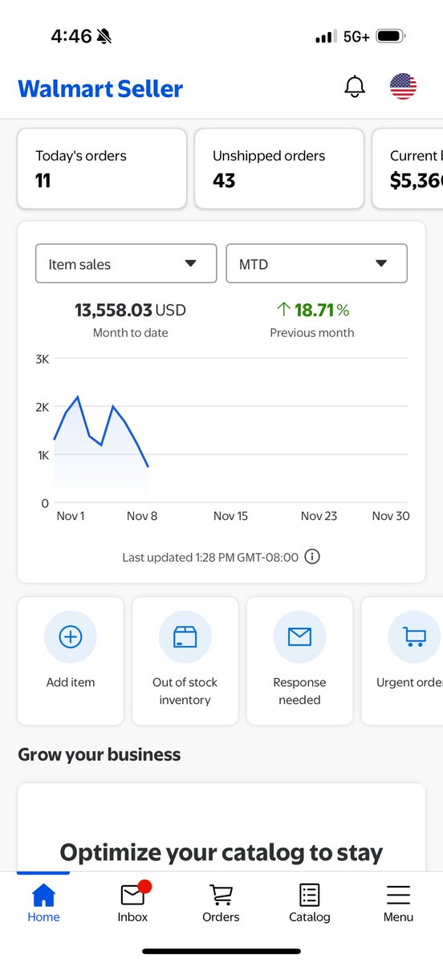This screenshot has width=443, height=963.
Task: Tap the 13,558.03 USD month-to-date value
Action: [x=131, y=310]
